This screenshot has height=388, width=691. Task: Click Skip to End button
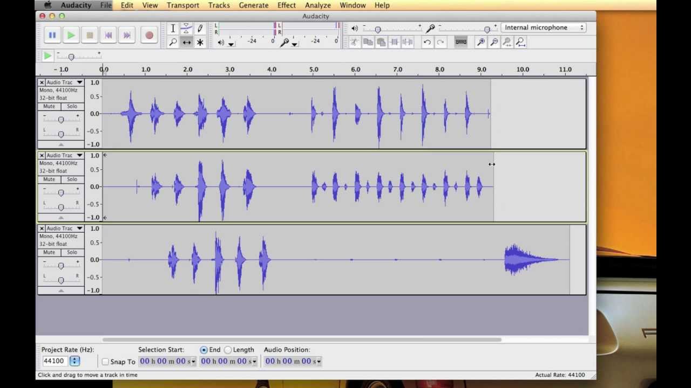pyautogui.click(x=127, y=35)
